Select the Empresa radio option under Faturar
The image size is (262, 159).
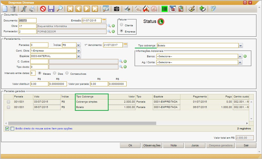(x=121, y=31)
